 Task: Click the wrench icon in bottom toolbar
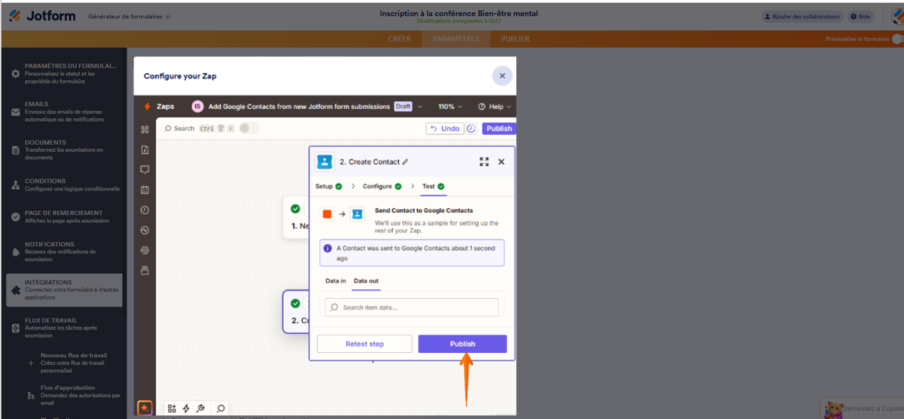[x=200, y=408]
